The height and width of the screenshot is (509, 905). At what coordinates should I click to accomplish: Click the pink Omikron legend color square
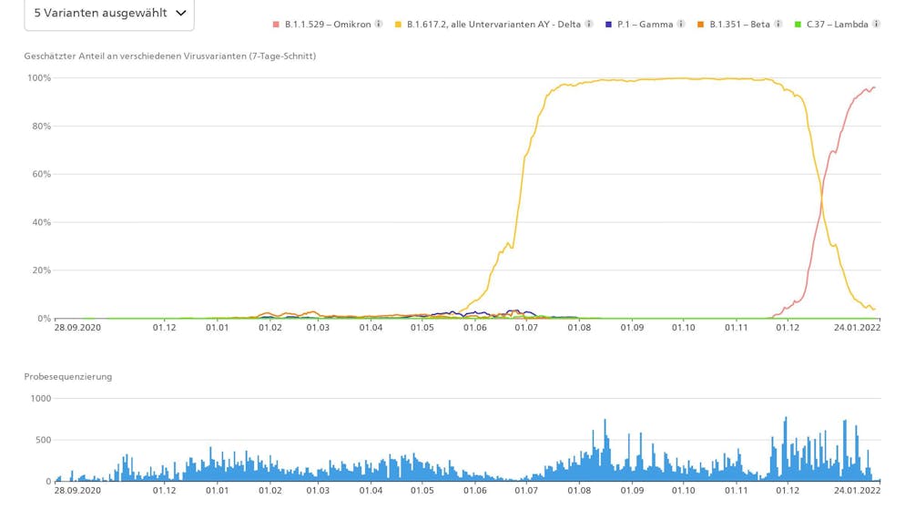(277, 25)
